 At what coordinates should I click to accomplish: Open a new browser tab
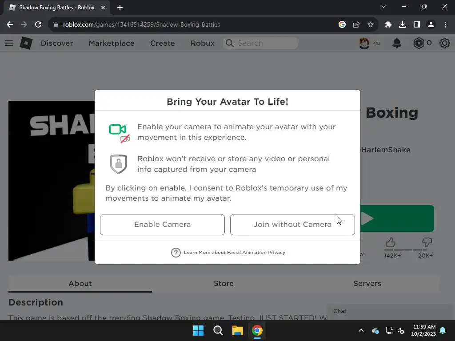pyautogui.click(x=120, y=8)
